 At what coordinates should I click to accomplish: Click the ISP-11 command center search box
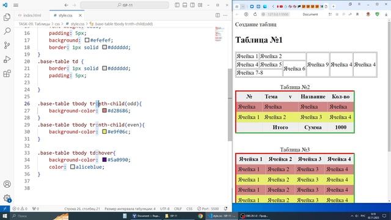(x=125, y=5)
